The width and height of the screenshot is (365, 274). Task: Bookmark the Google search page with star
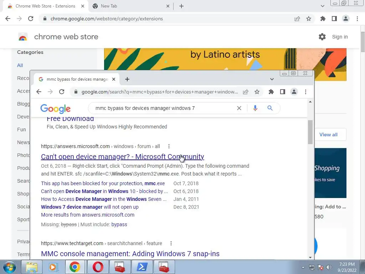pos(257,92)
